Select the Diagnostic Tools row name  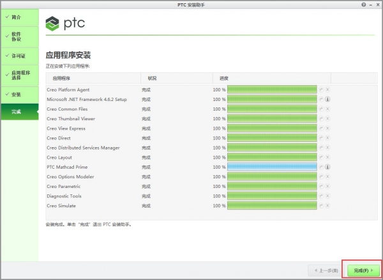(x=64, y=196)
